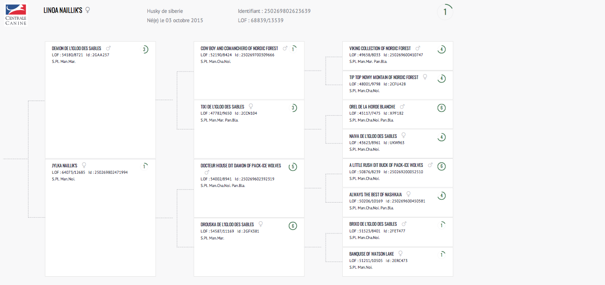This screenshot has width=605, height=285.
Task: Click circled 1 badge on Banquise of Watson Lake
Action: pyautogui.click(x=441, y=255)
